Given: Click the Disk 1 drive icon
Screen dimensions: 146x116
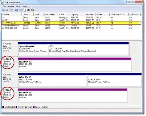Looking at the screenshot, I should [x=4, y=59].
